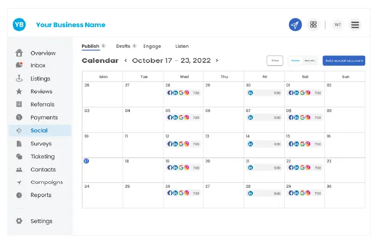Image resolution: width=382 pixels, height=242 pixels.
Task: Switch calendar to Month view
Action: [310, 60]
